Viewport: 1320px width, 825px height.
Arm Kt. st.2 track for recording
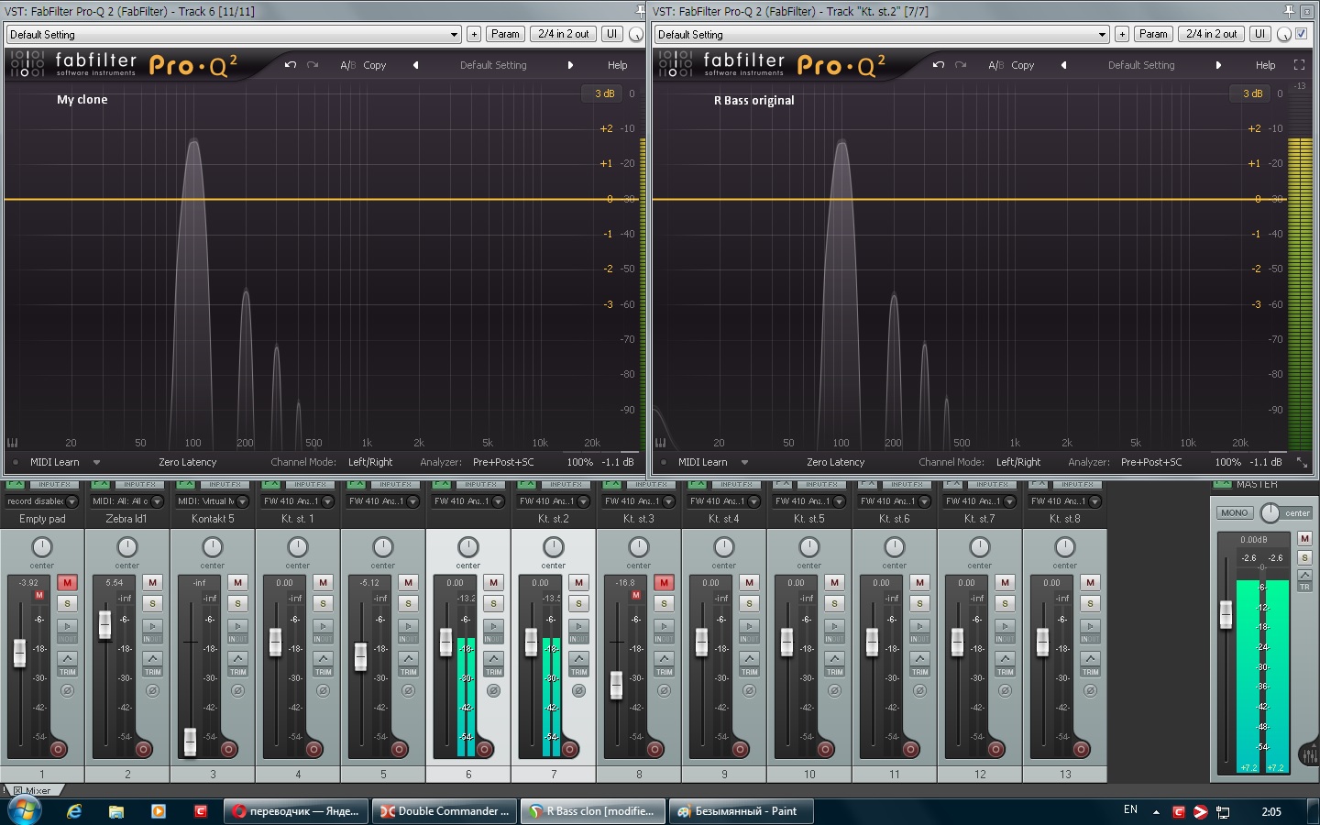[x=569, y=749]
